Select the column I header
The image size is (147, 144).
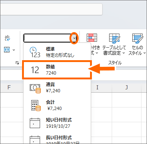(97, 87)
